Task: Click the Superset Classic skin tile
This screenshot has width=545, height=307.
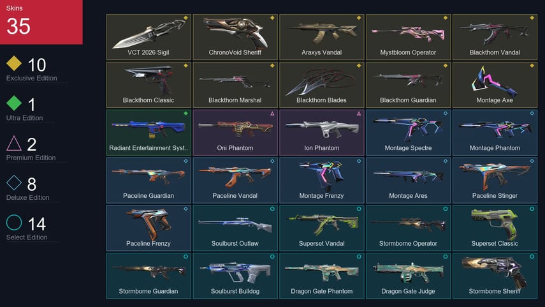Action: tap(495, 228)
